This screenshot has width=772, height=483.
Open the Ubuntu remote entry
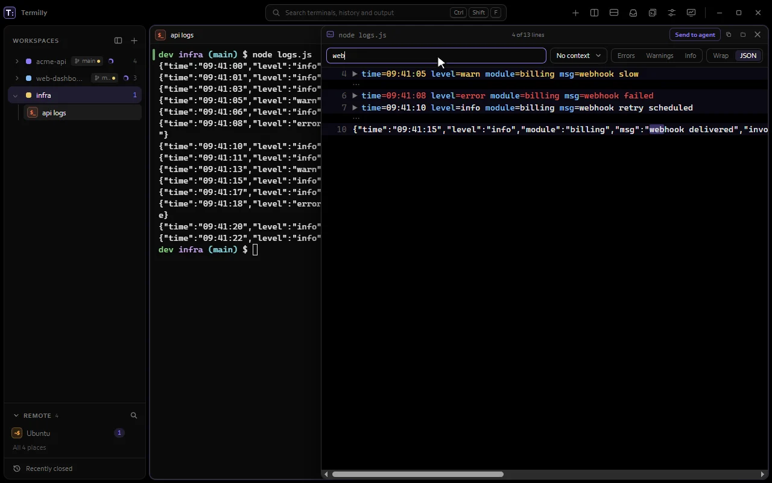pos(75,433)
